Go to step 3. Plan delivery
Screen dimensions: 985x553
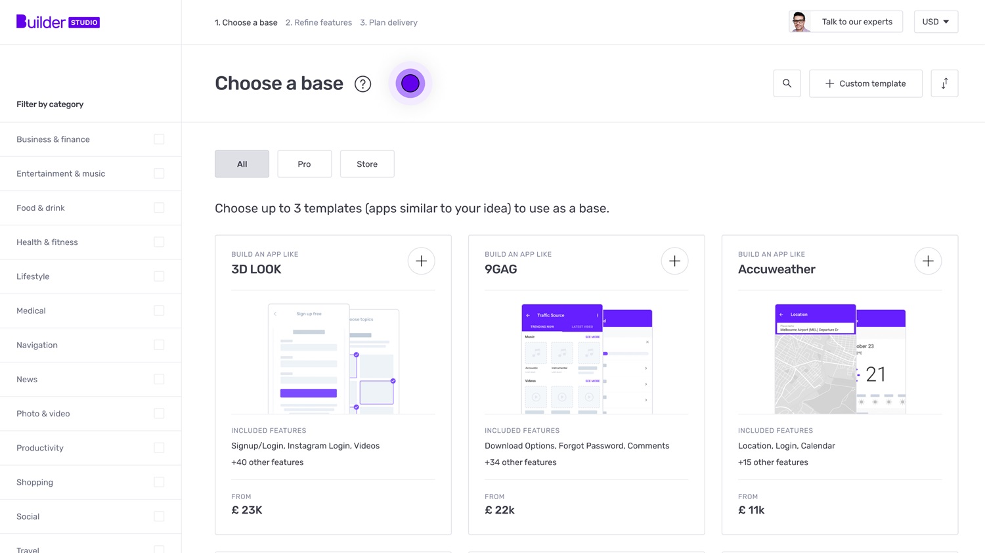point(389,22)
